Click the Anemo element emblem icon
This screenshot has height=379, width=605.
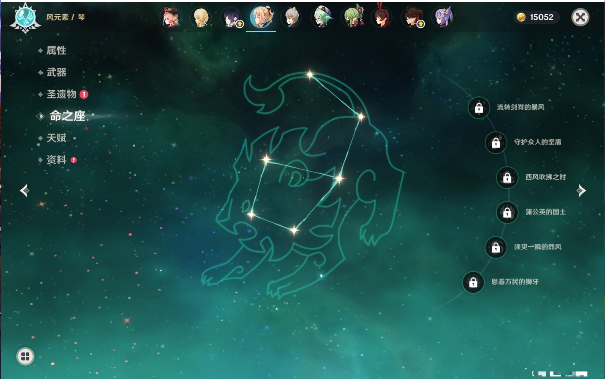25,18
